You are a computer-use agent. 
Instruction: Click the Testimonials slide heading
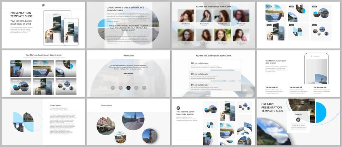coord(129,55)
